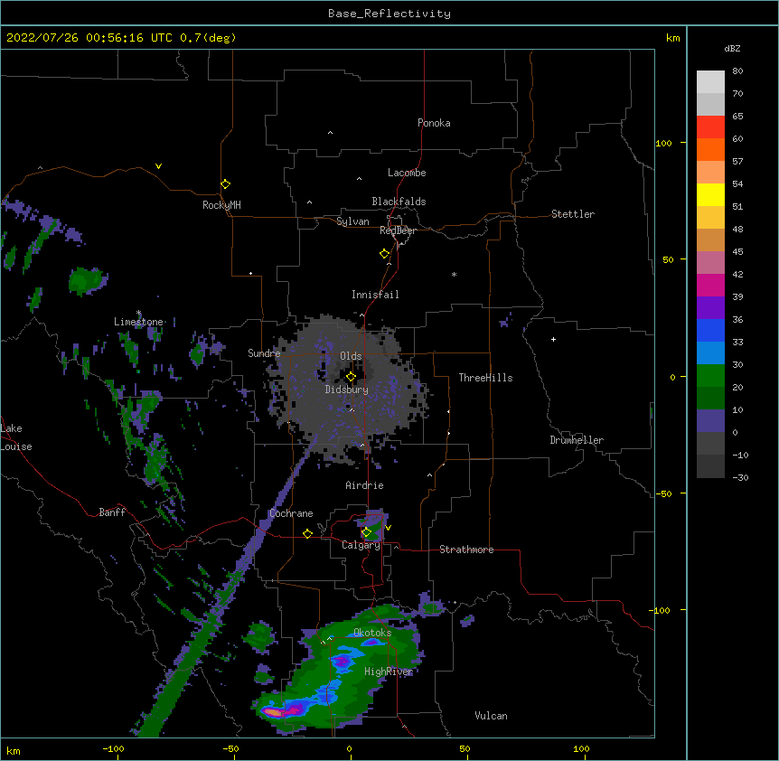The width and height of the screenshot is (779, 761).
Task: Click the Stettler city label
Action: coord(573,214)
